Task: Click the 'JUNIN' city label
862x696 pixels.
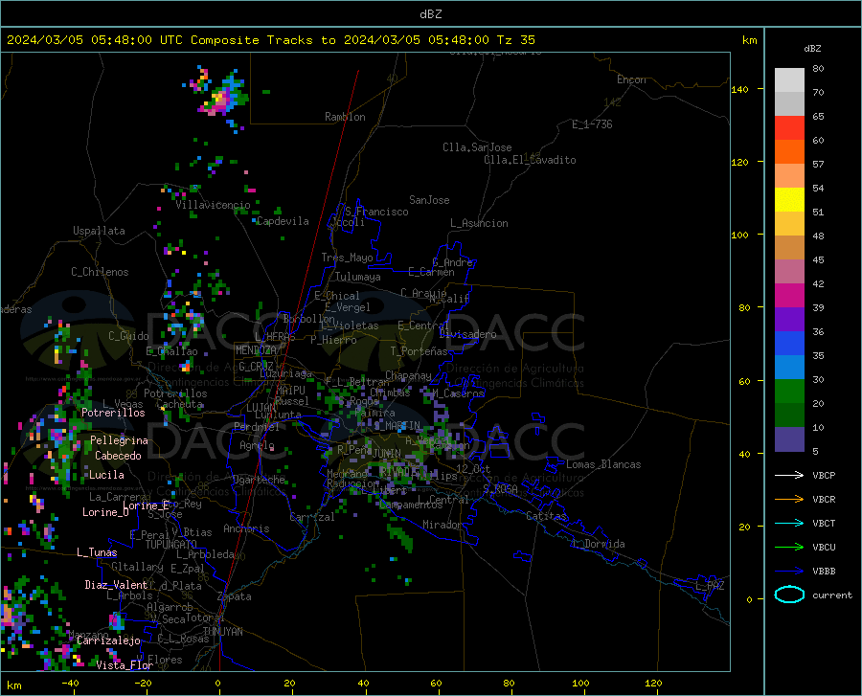Action: coord(387,454)
